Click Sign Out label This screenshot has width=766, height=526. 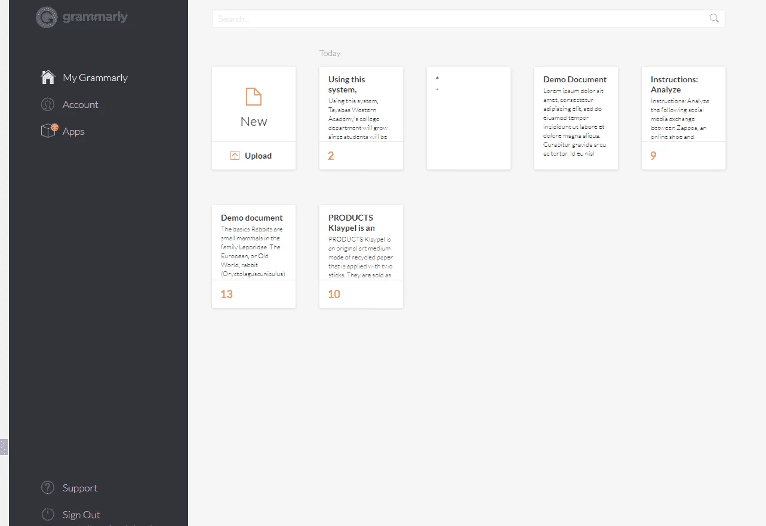pyautogui.click(x=81, y=515)
